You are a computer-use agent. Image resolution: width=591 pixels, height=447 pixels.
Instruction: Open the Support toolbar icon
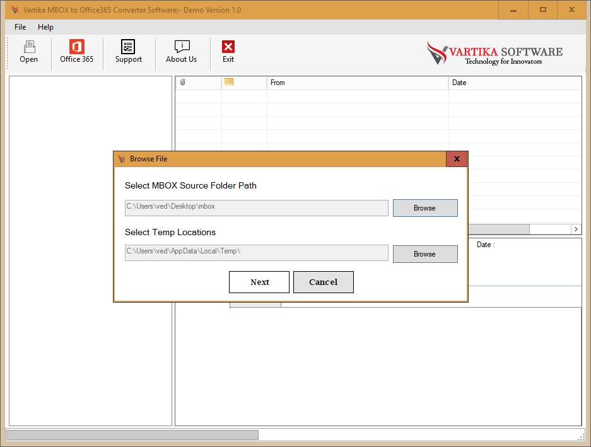pyautogui.click(x=129, y=52)
